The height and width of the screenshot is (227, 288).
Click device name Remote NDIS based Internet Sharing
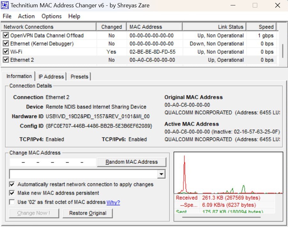point(96,107)
